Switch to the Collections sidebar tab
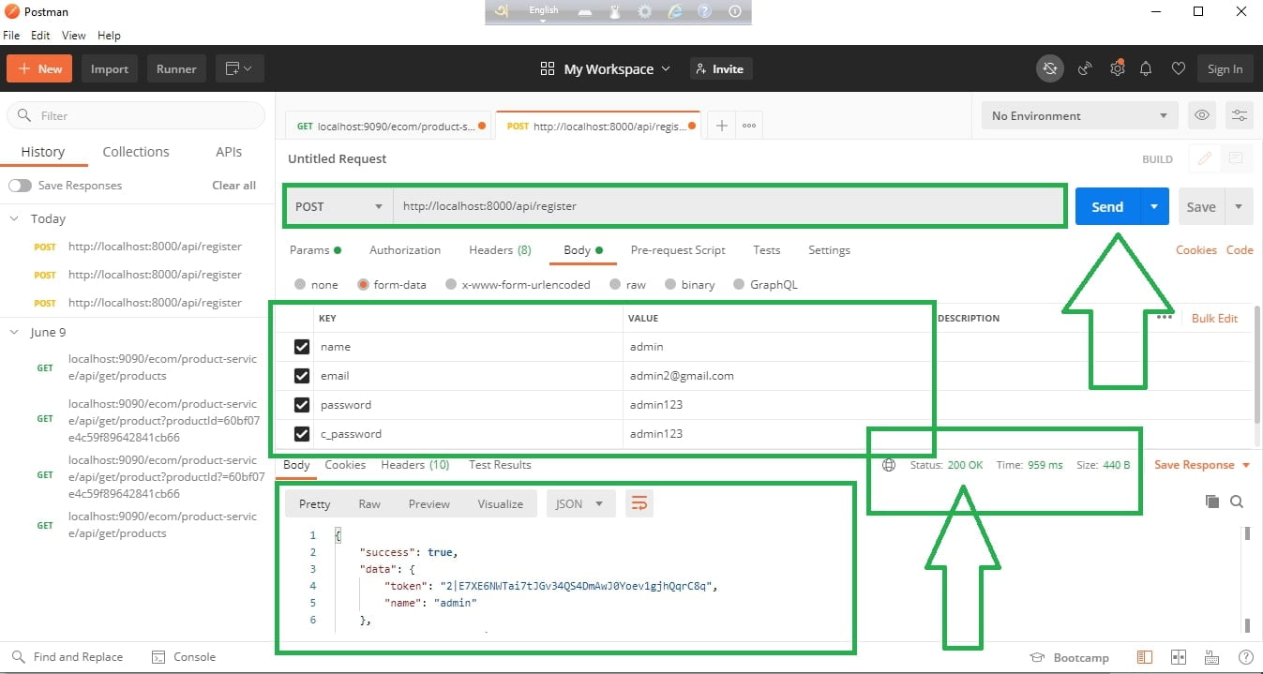 (x=136, y=152)
